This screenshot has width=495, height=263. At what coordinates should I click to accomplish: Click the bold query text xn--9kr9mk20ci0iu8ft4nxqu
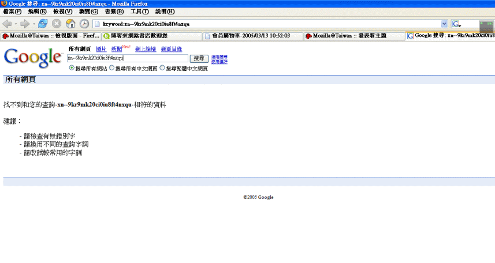(94, 105)
